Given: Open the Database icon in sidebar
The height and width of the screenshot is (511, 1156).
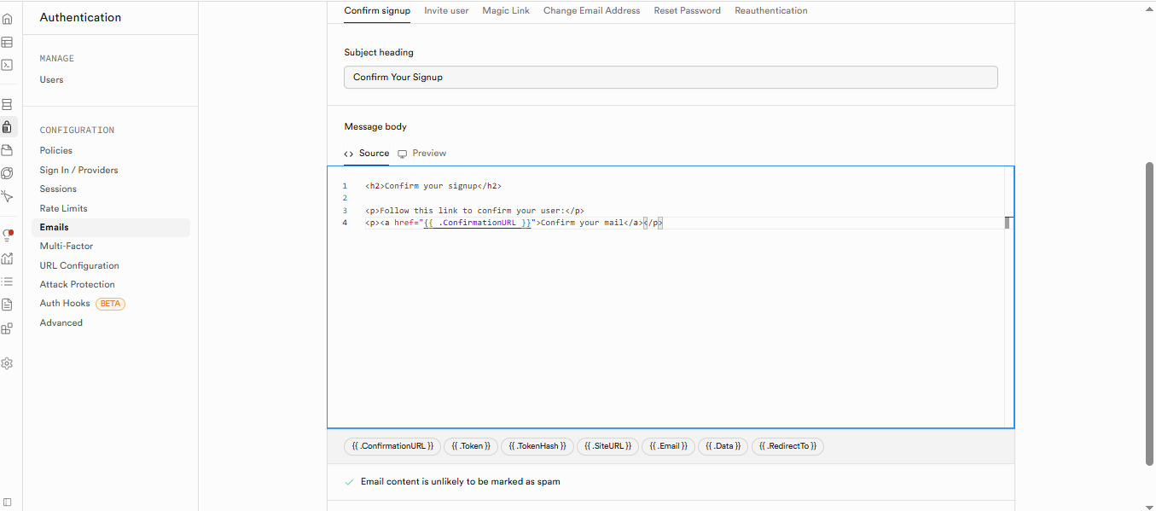Looking at the screenshot, I should (7, 104).
